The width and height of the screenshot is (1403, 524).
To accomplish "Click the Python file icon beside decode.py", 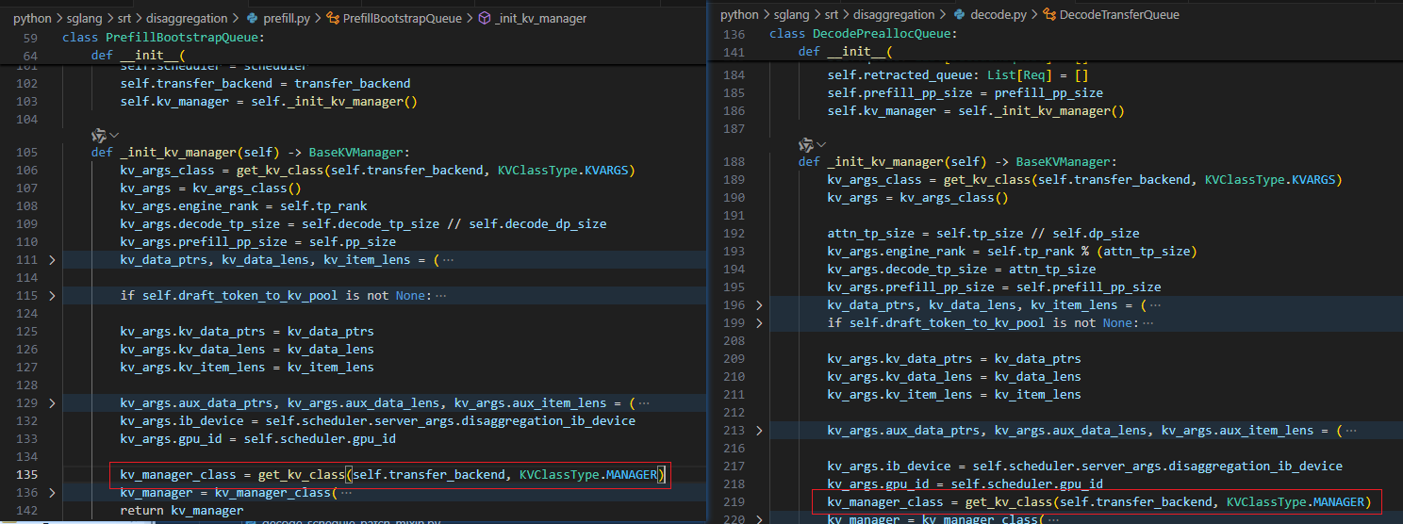I will coord(960,14).
